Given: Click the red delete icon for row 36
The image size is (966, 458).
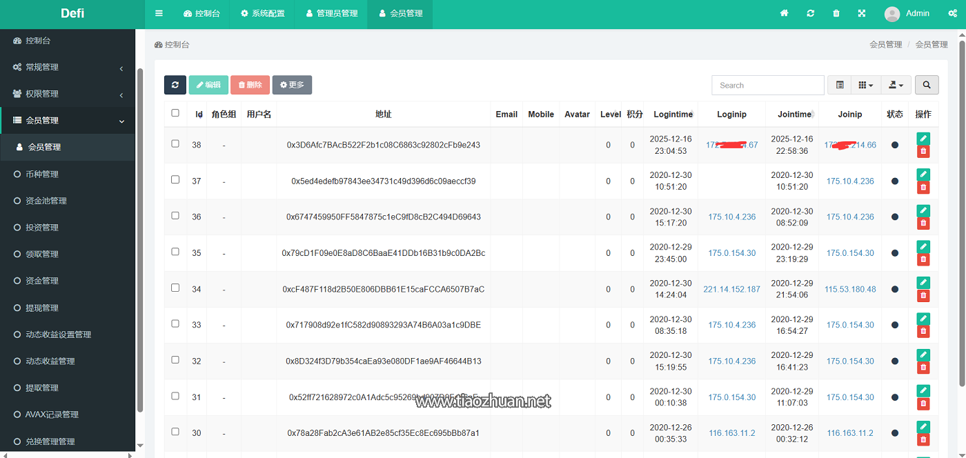Looking at the screenshot, I should (923, 223).
